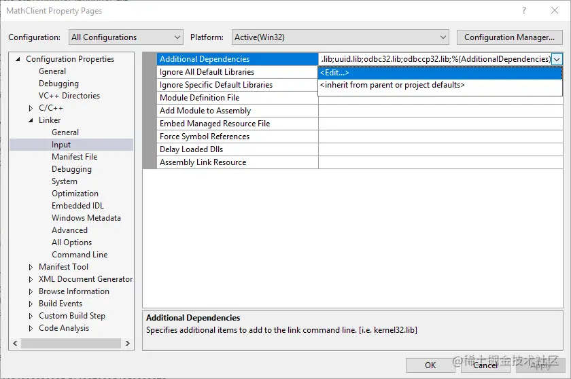Collapse the Configuration Properties node
This screenshot has width=571, height=379.
coord(18,59)
